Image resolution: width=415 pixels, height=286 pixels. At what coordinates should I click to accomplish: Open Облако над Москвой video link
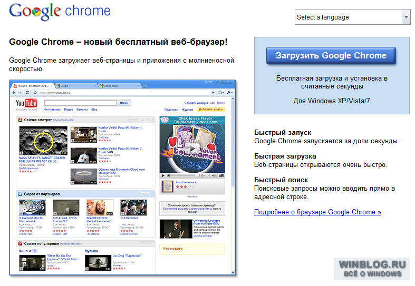121,171
